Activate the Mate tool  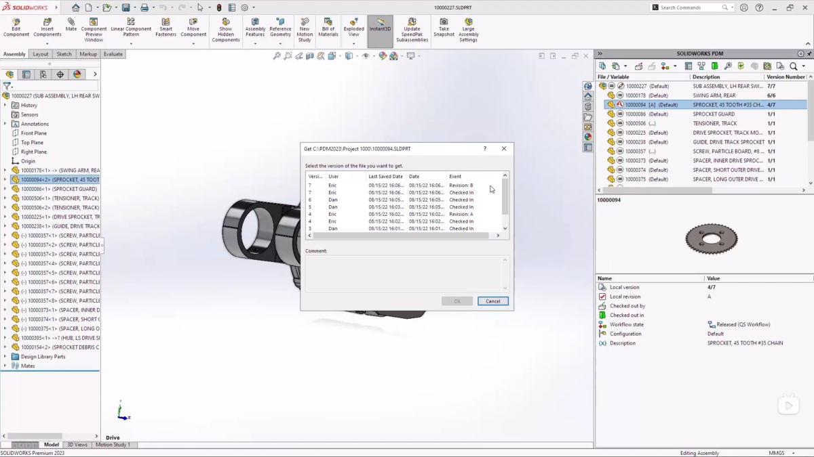pyautogui.click(x=71, y=24)
